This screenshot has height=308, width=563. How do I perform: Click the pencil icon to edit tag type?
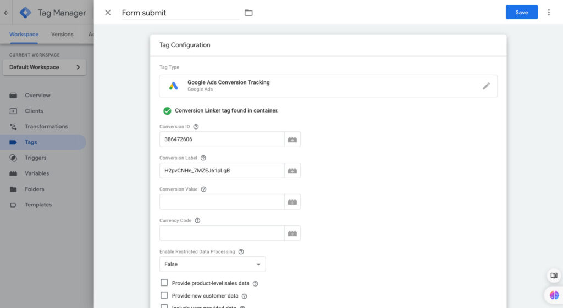pos(486,86)
